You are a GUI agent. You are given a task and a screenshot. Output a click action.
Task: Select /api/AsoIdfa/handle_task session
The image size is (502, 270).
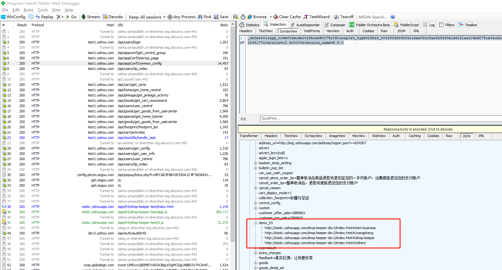[x=116, y=138]
